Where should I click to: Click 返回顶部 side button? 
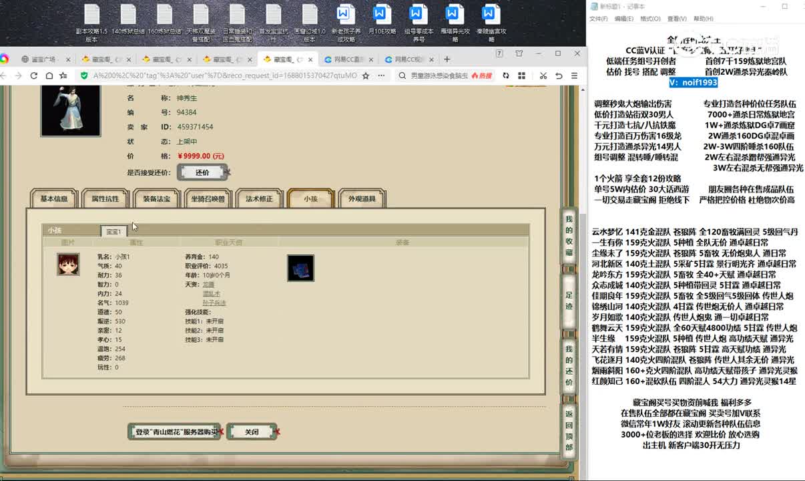[x=569, y=431]
